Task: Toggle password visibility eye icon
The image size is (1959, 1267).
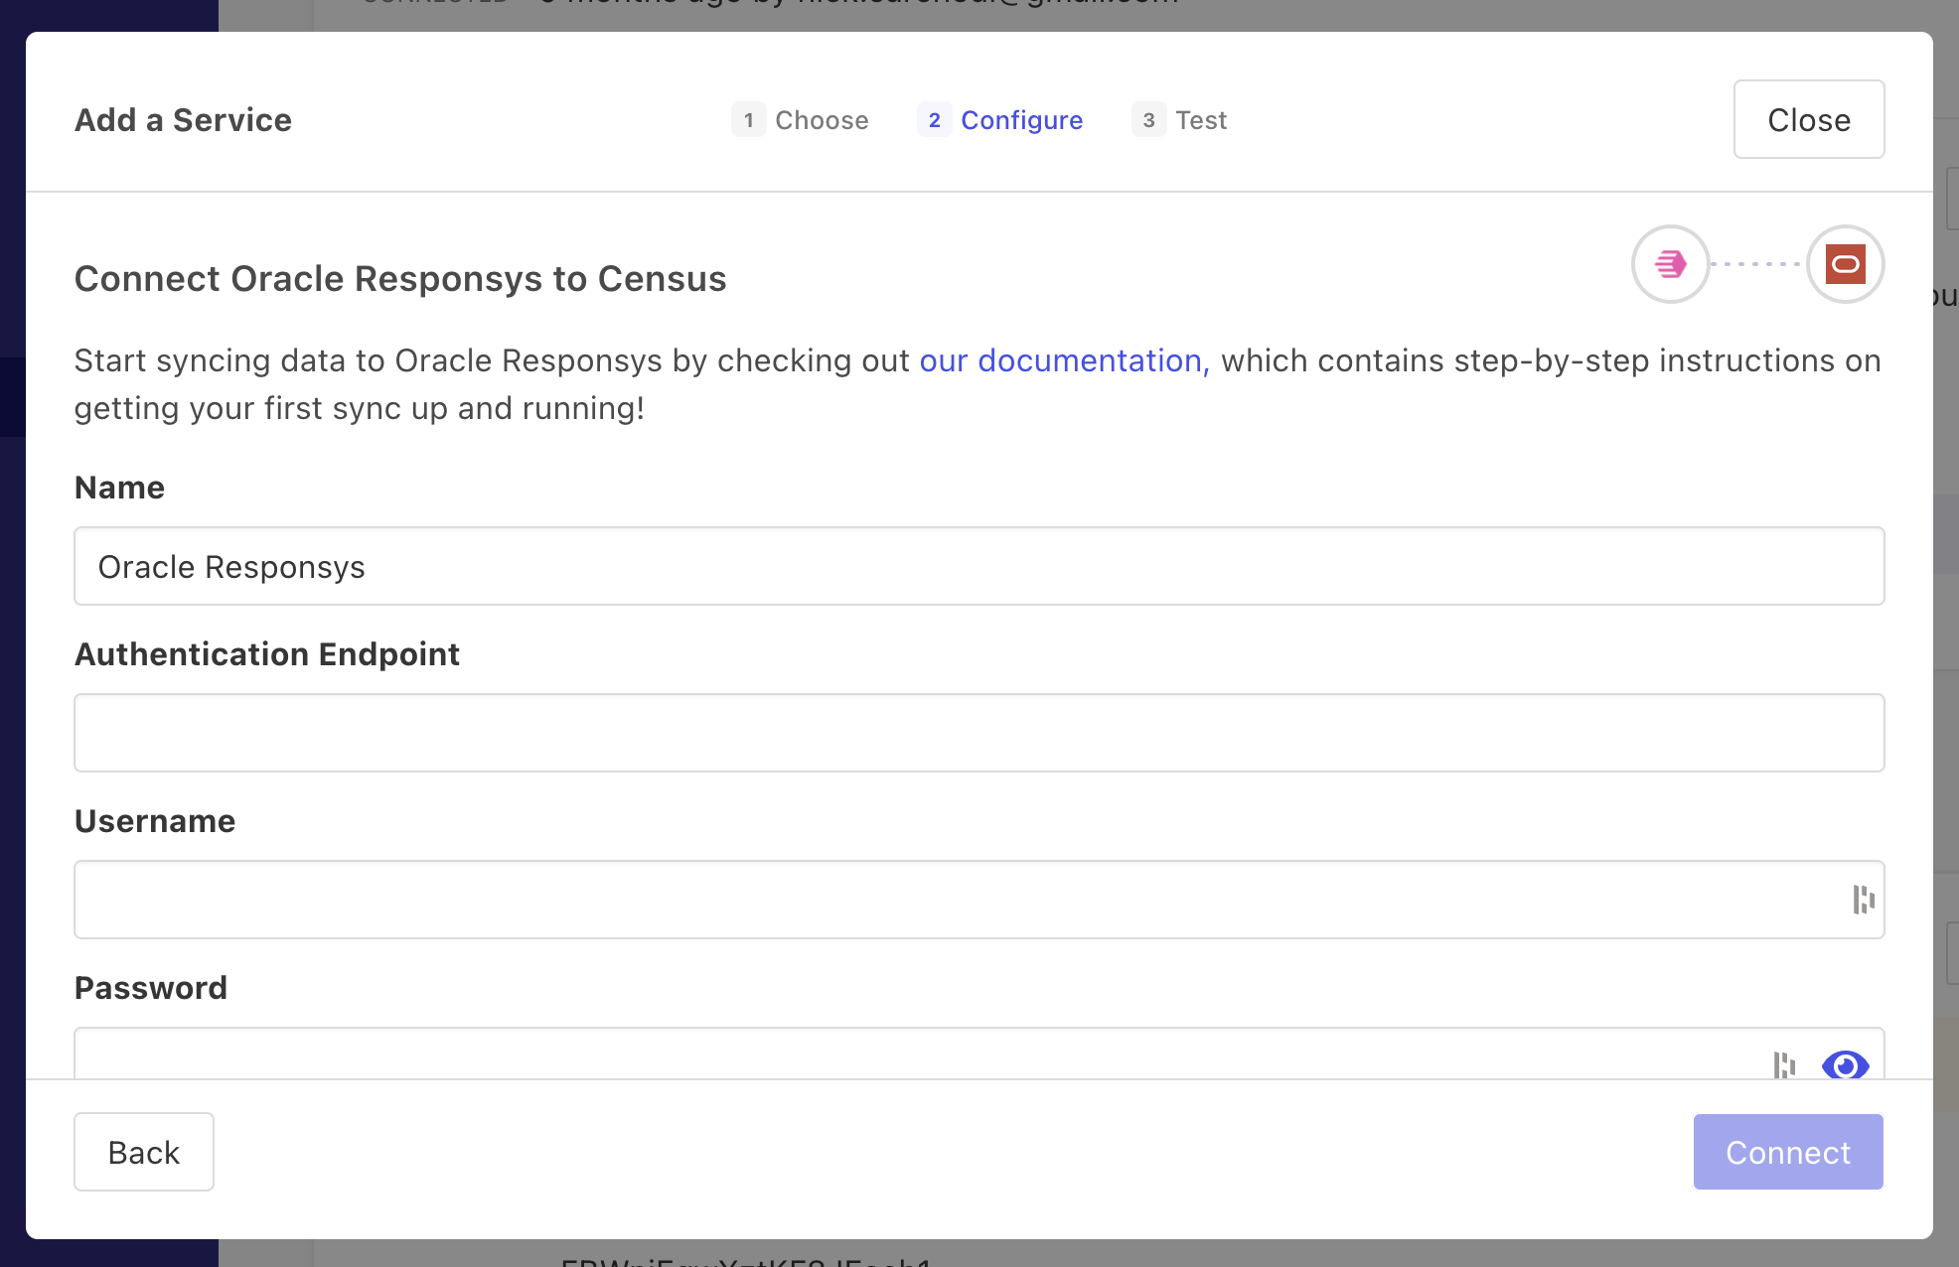Action: pos(1845,1064)
